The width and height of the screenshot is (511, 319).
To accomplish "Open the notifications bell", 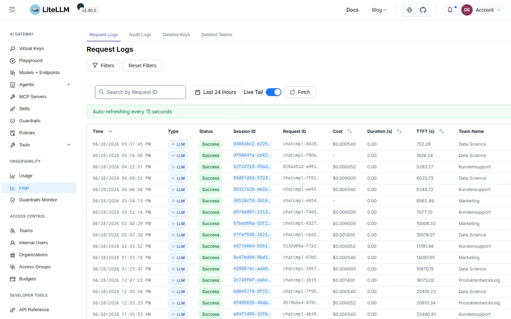I will pos(450,10).
